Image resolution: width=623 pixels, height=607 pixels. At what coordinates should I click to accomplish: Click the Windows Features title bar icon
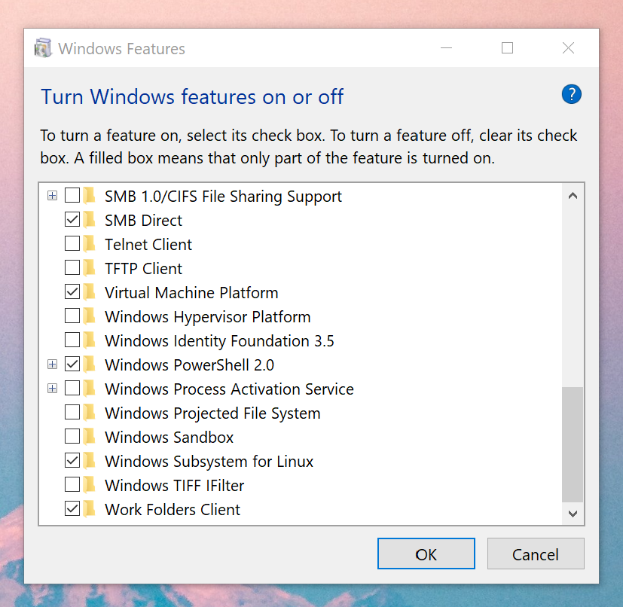[42, 48]
